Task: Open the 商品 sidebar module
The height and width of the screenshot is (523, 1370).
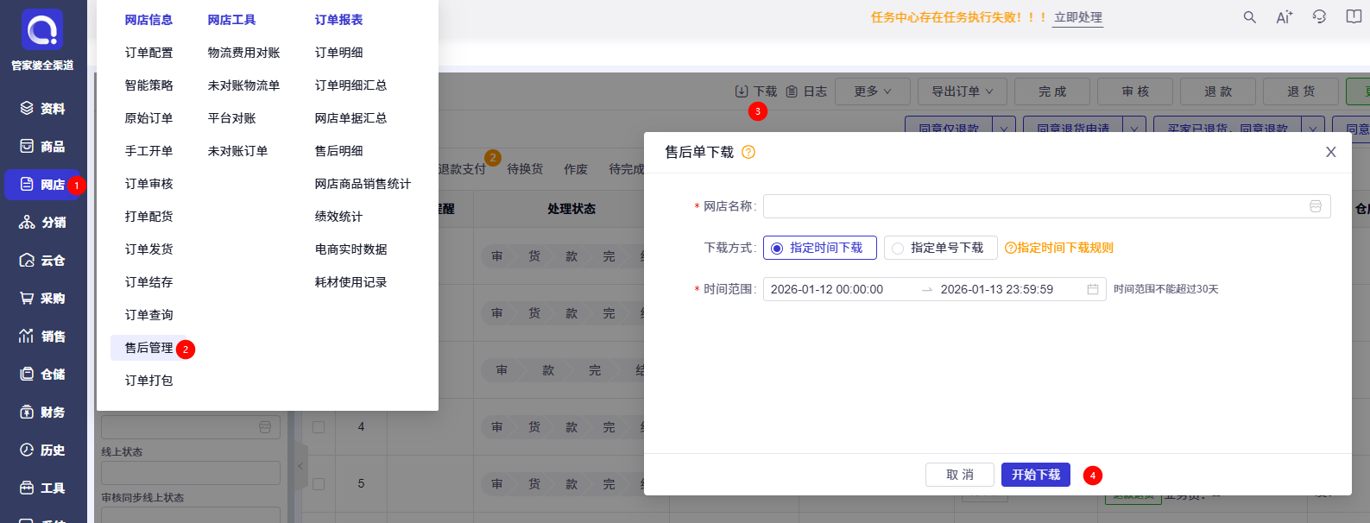Action: tap(42, 147)
